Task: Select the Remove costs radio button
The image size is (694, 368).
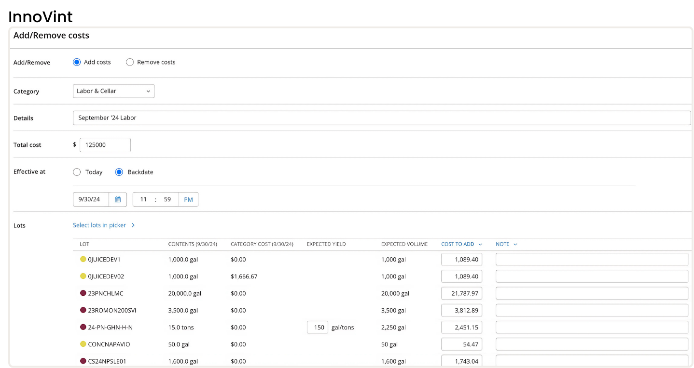Action: point(130,62)
